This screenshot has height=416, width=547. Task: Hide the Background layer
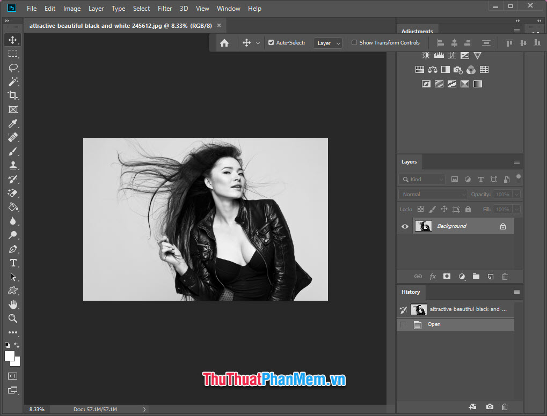pos(404,226)
